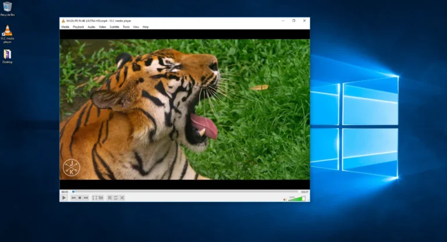
Task: Open the View menu
Action: [136, 27]
